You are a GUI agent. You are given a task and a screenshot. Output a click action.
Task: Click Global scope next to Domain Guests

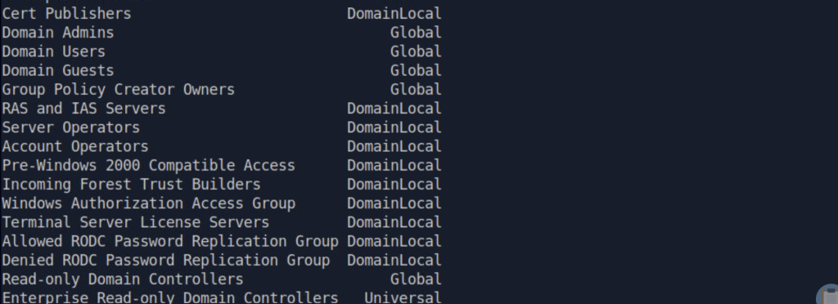click(416, 70)
